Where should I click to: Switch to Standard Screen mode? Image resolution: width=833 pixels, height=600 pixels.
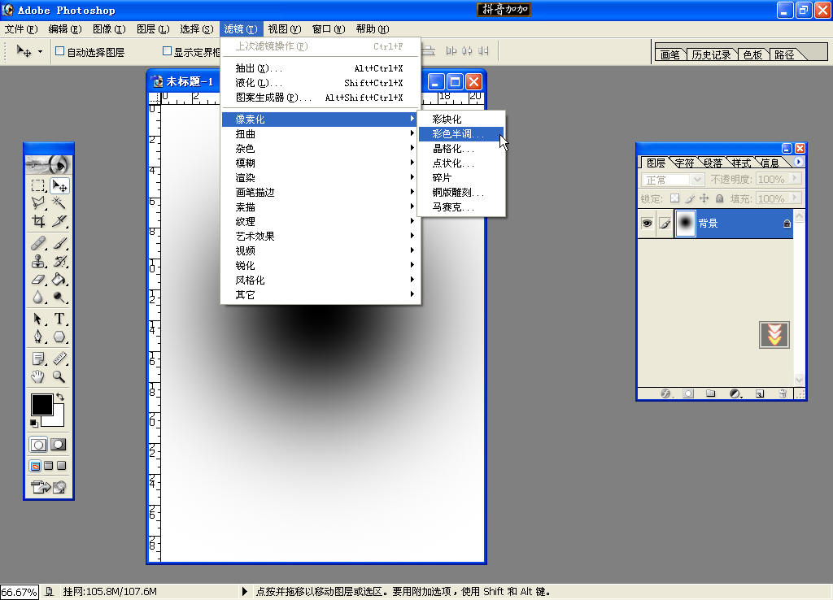(35, 466)
